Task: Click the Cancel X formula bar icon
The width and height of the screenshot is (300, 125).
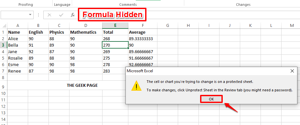Action: coord(49,15)
